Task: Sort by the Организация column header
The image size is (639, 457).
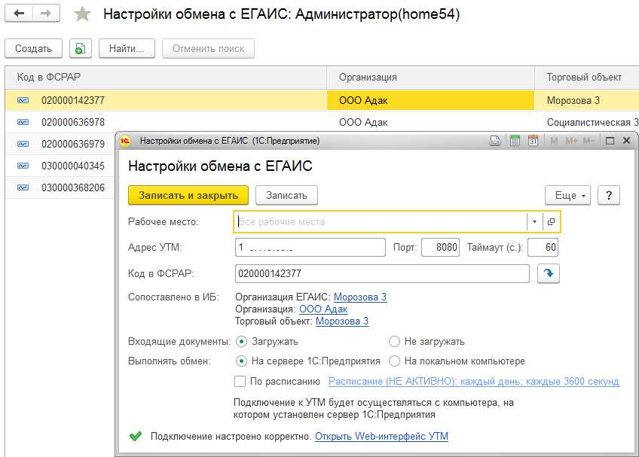Action: click(431, 78)
